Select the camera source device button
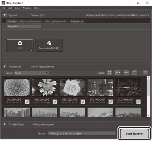The height and width of the screenshot is (141, 152). tap(20, 45)
